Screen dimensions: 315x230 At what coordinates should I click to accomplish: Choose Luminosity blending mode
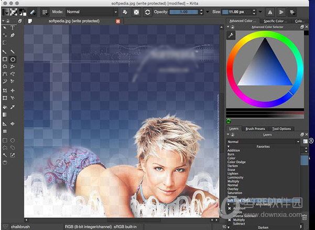click(235, 177)
